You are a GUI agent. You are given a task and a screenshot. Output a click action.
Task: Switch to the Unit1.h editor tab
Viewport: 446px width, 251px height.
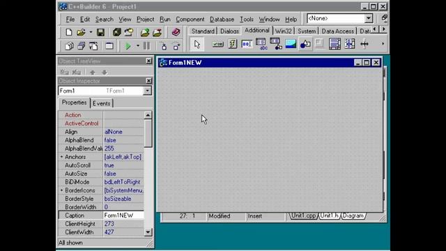pyautogui.click(x=329, y=215)
